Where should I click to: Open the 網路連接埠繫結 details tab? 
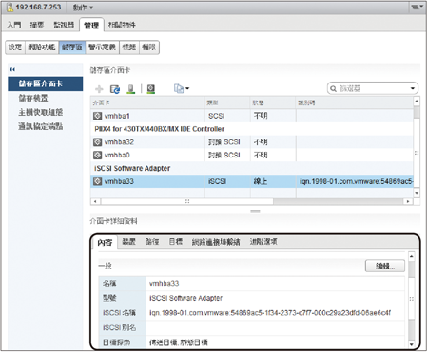[x=216, y=242]
